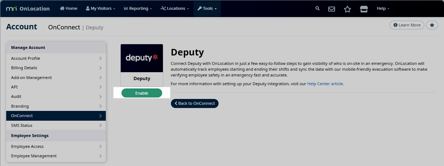The image size is (444, 166).
Task: Open the marketplace store icon
Action: pos(364,9)
